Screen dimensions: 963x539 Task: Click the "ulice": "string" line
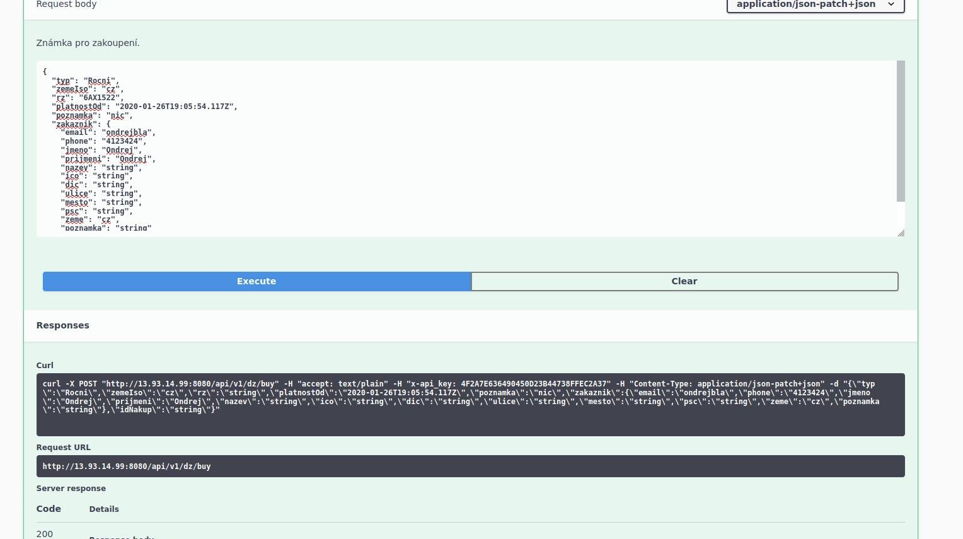click(x=101, y=194)
